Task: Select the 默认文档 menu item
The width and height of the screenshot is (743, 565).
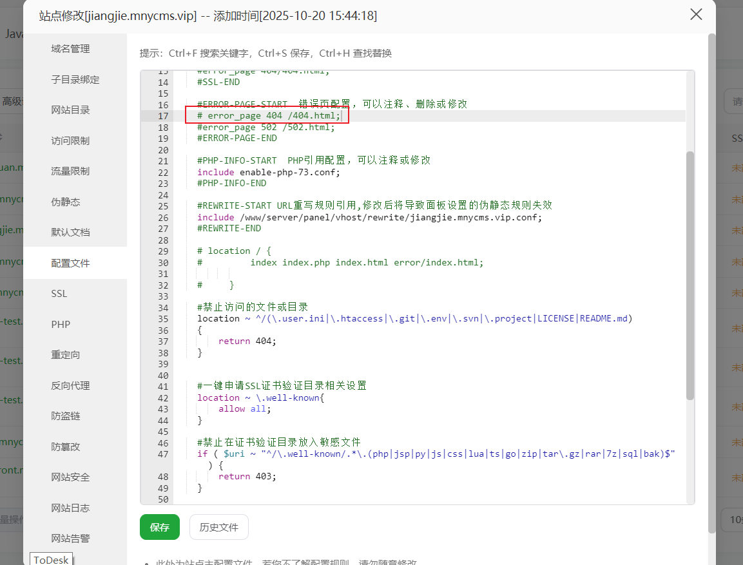Action: coord(70,233)
